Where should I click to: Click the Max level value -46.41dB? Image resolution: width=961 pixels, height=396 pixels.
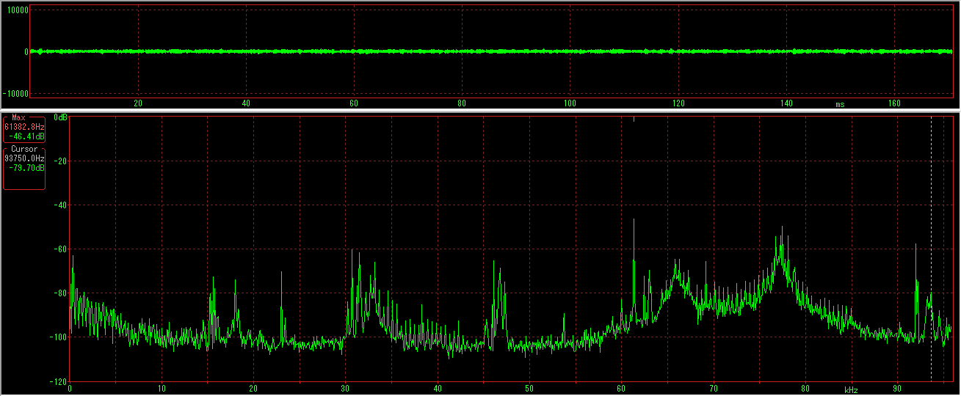26,136
